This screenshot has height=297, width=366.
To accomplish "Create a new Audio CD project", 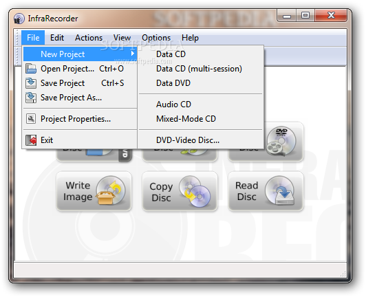I will (200, 104).
